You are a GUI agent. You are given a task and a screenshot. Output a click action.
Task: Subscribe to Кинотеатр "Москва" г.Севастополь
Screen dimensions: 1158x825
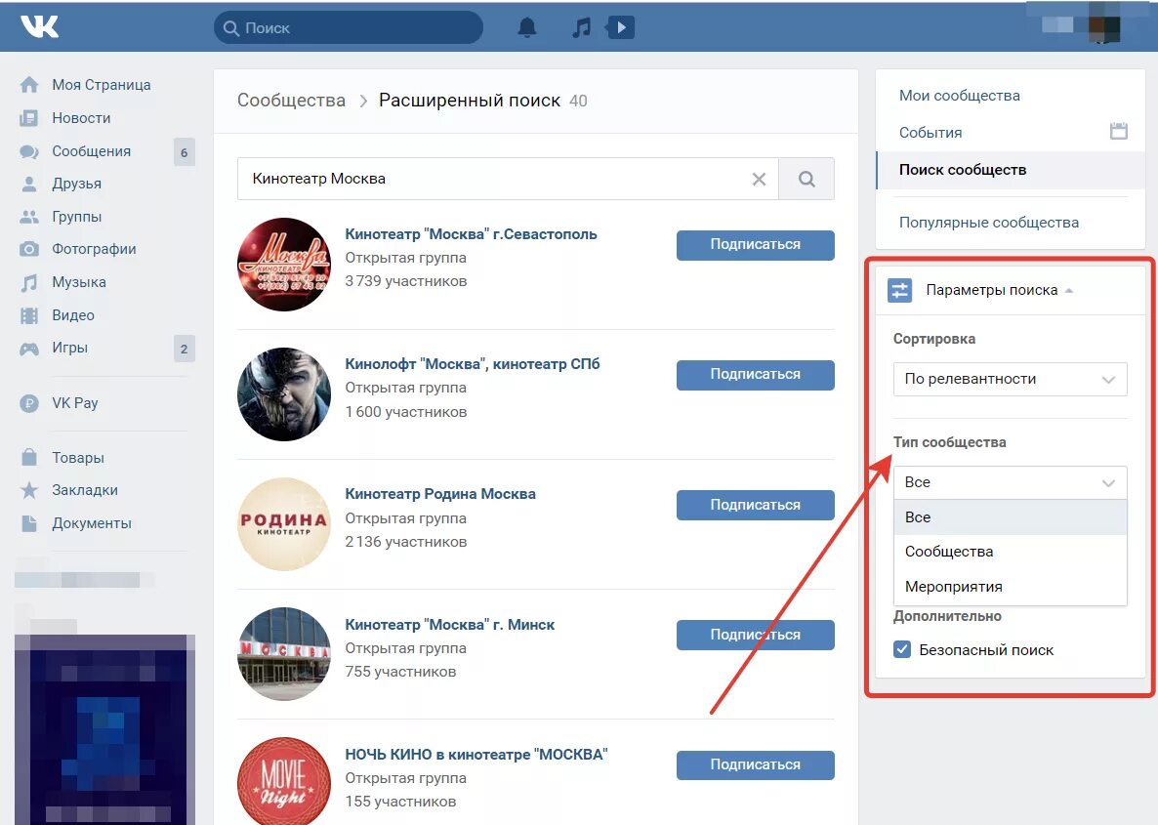coord(755,244)
